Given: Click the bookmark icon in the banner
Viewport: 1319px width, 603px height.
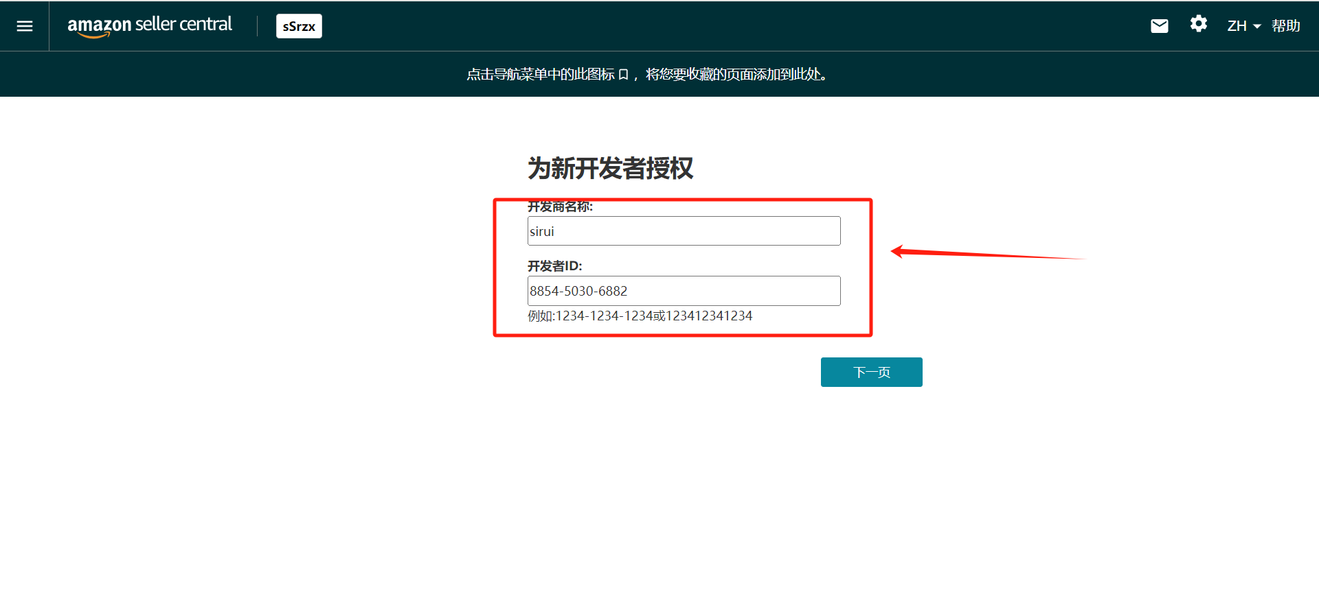Looking at the screenshot, I should 623,75.
